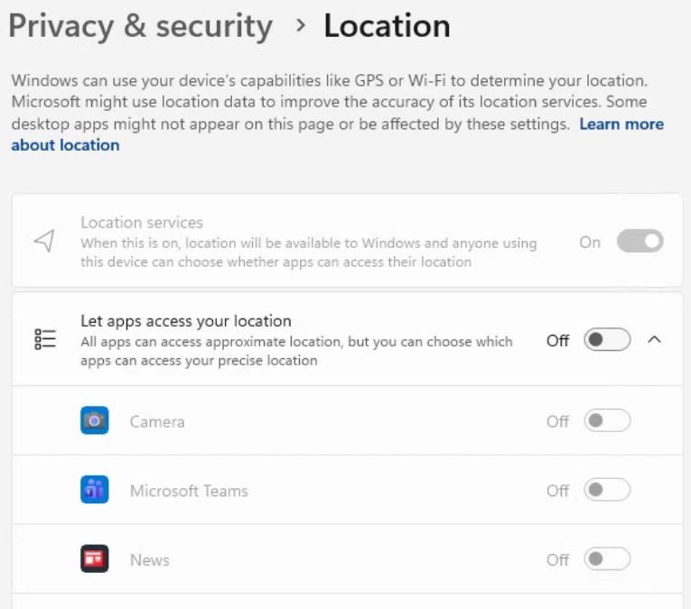
Task: Enable the Let apps access your location switch
Action: (x=606, y=340)
